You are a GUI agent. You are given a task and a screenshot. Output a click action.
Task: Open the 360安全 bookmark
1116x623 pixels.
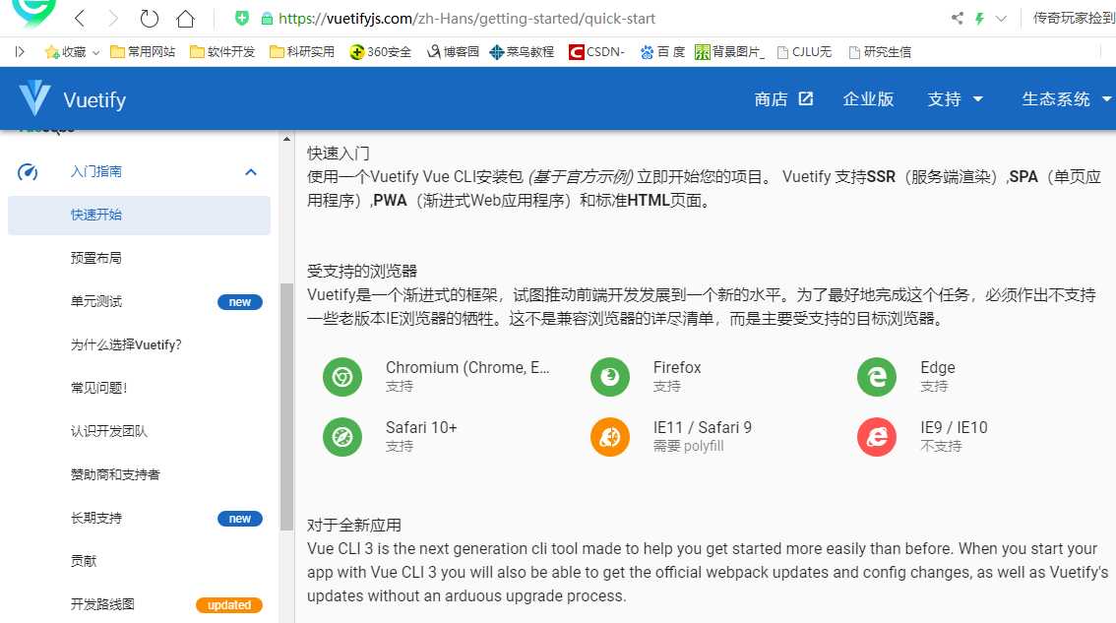[381, 52]
